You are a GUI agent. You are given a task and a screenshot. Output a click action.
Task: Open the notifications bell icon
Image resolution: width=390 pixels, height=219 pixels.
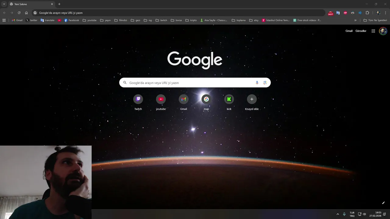coord(385,214)
